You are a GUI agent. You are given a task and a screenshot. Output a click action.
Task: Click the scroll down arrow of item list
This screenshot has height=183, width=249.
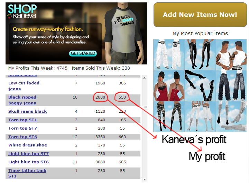pyautogui.click(x=145, y=179)
